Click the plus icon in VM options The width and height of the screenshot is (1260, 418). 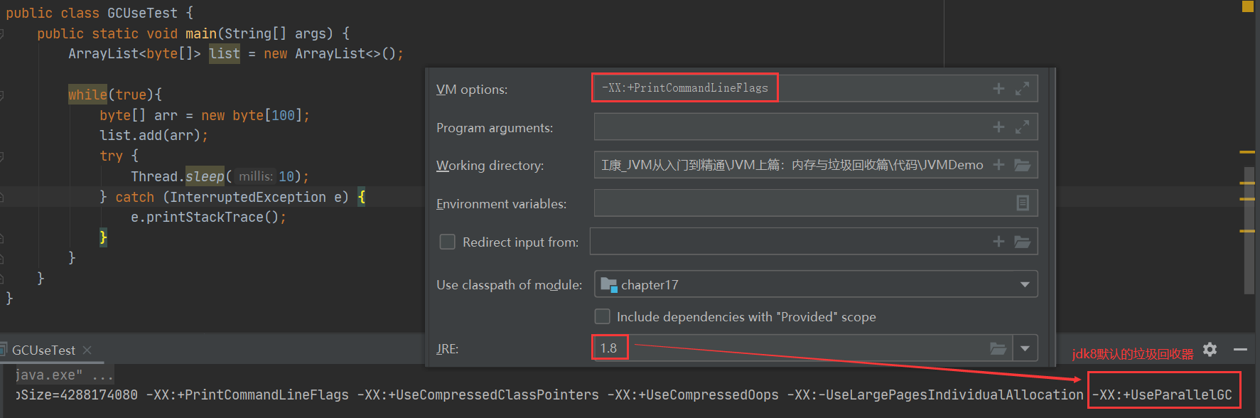tap(998, 88)
